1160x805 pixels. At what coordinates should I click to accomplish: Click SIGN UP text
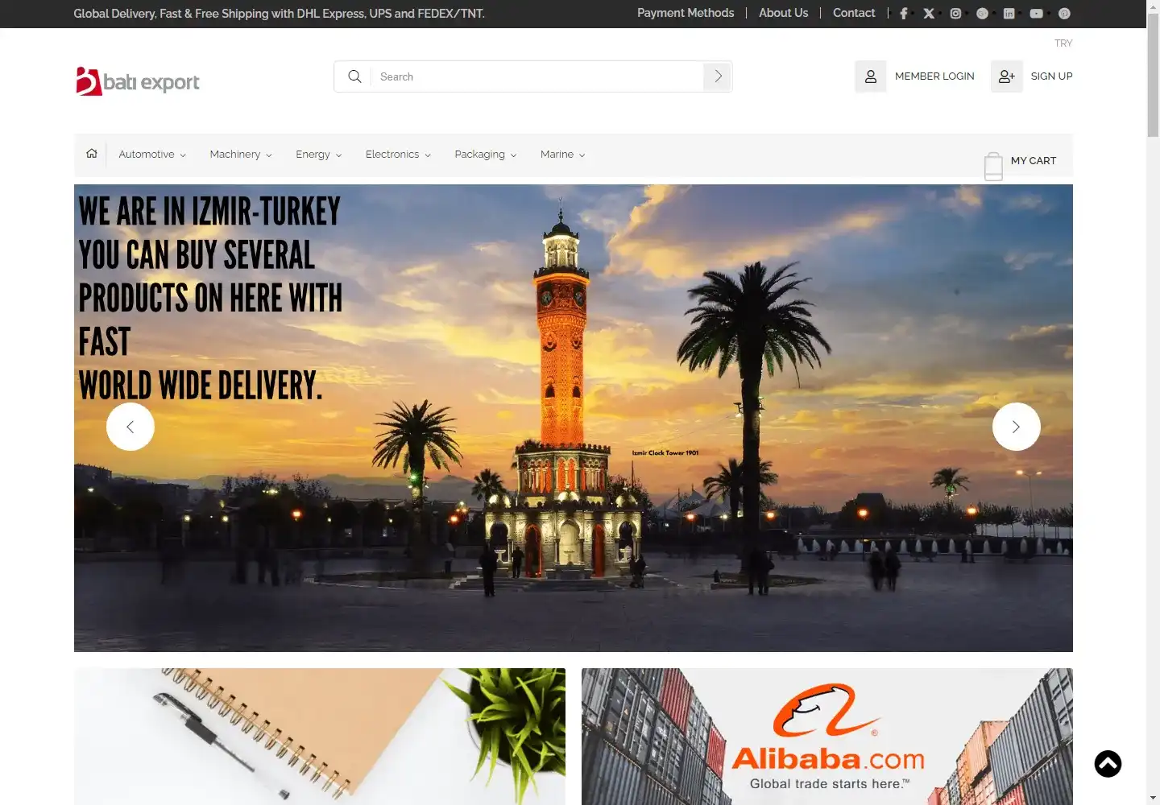(1051, 76)
